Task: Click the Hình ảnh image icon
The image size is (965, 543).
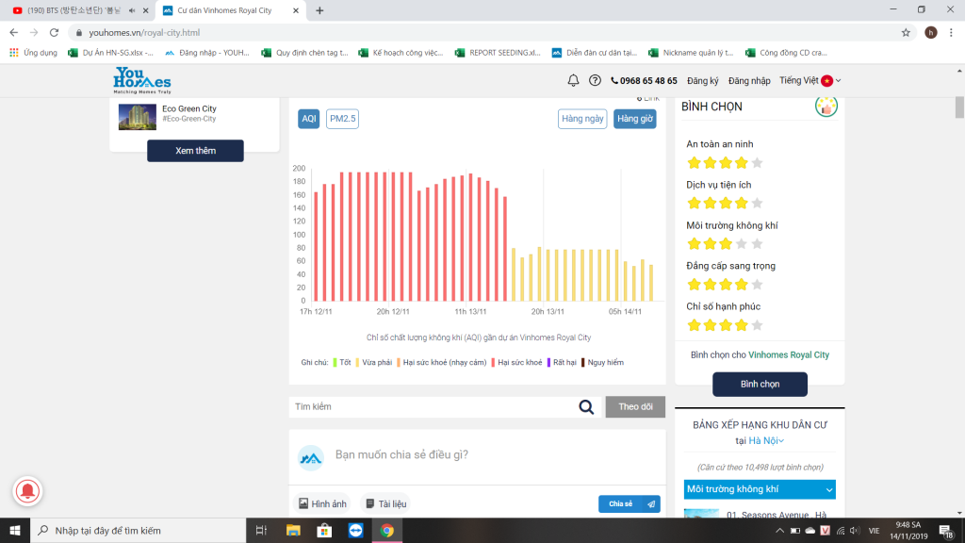Action: [303, 503]
